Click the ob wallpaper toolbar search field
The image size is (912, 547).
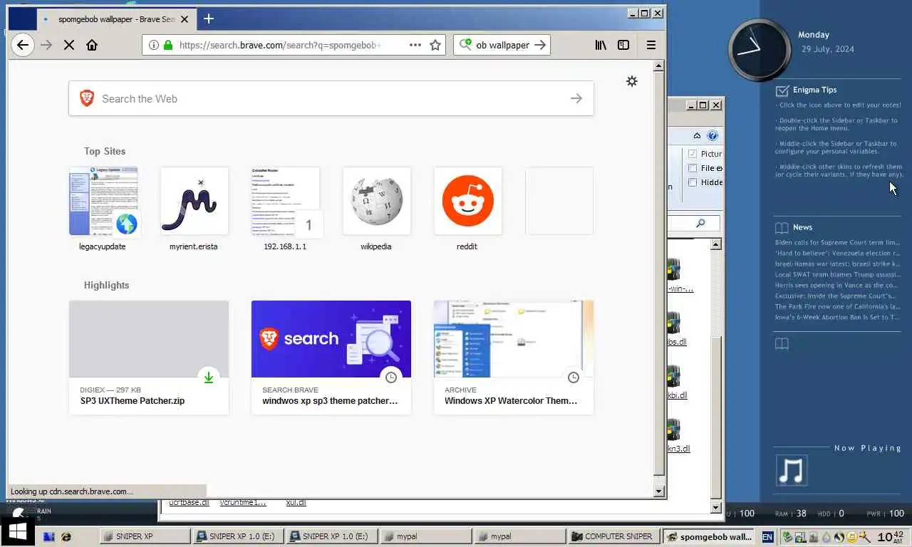click(x=503, y=45)
